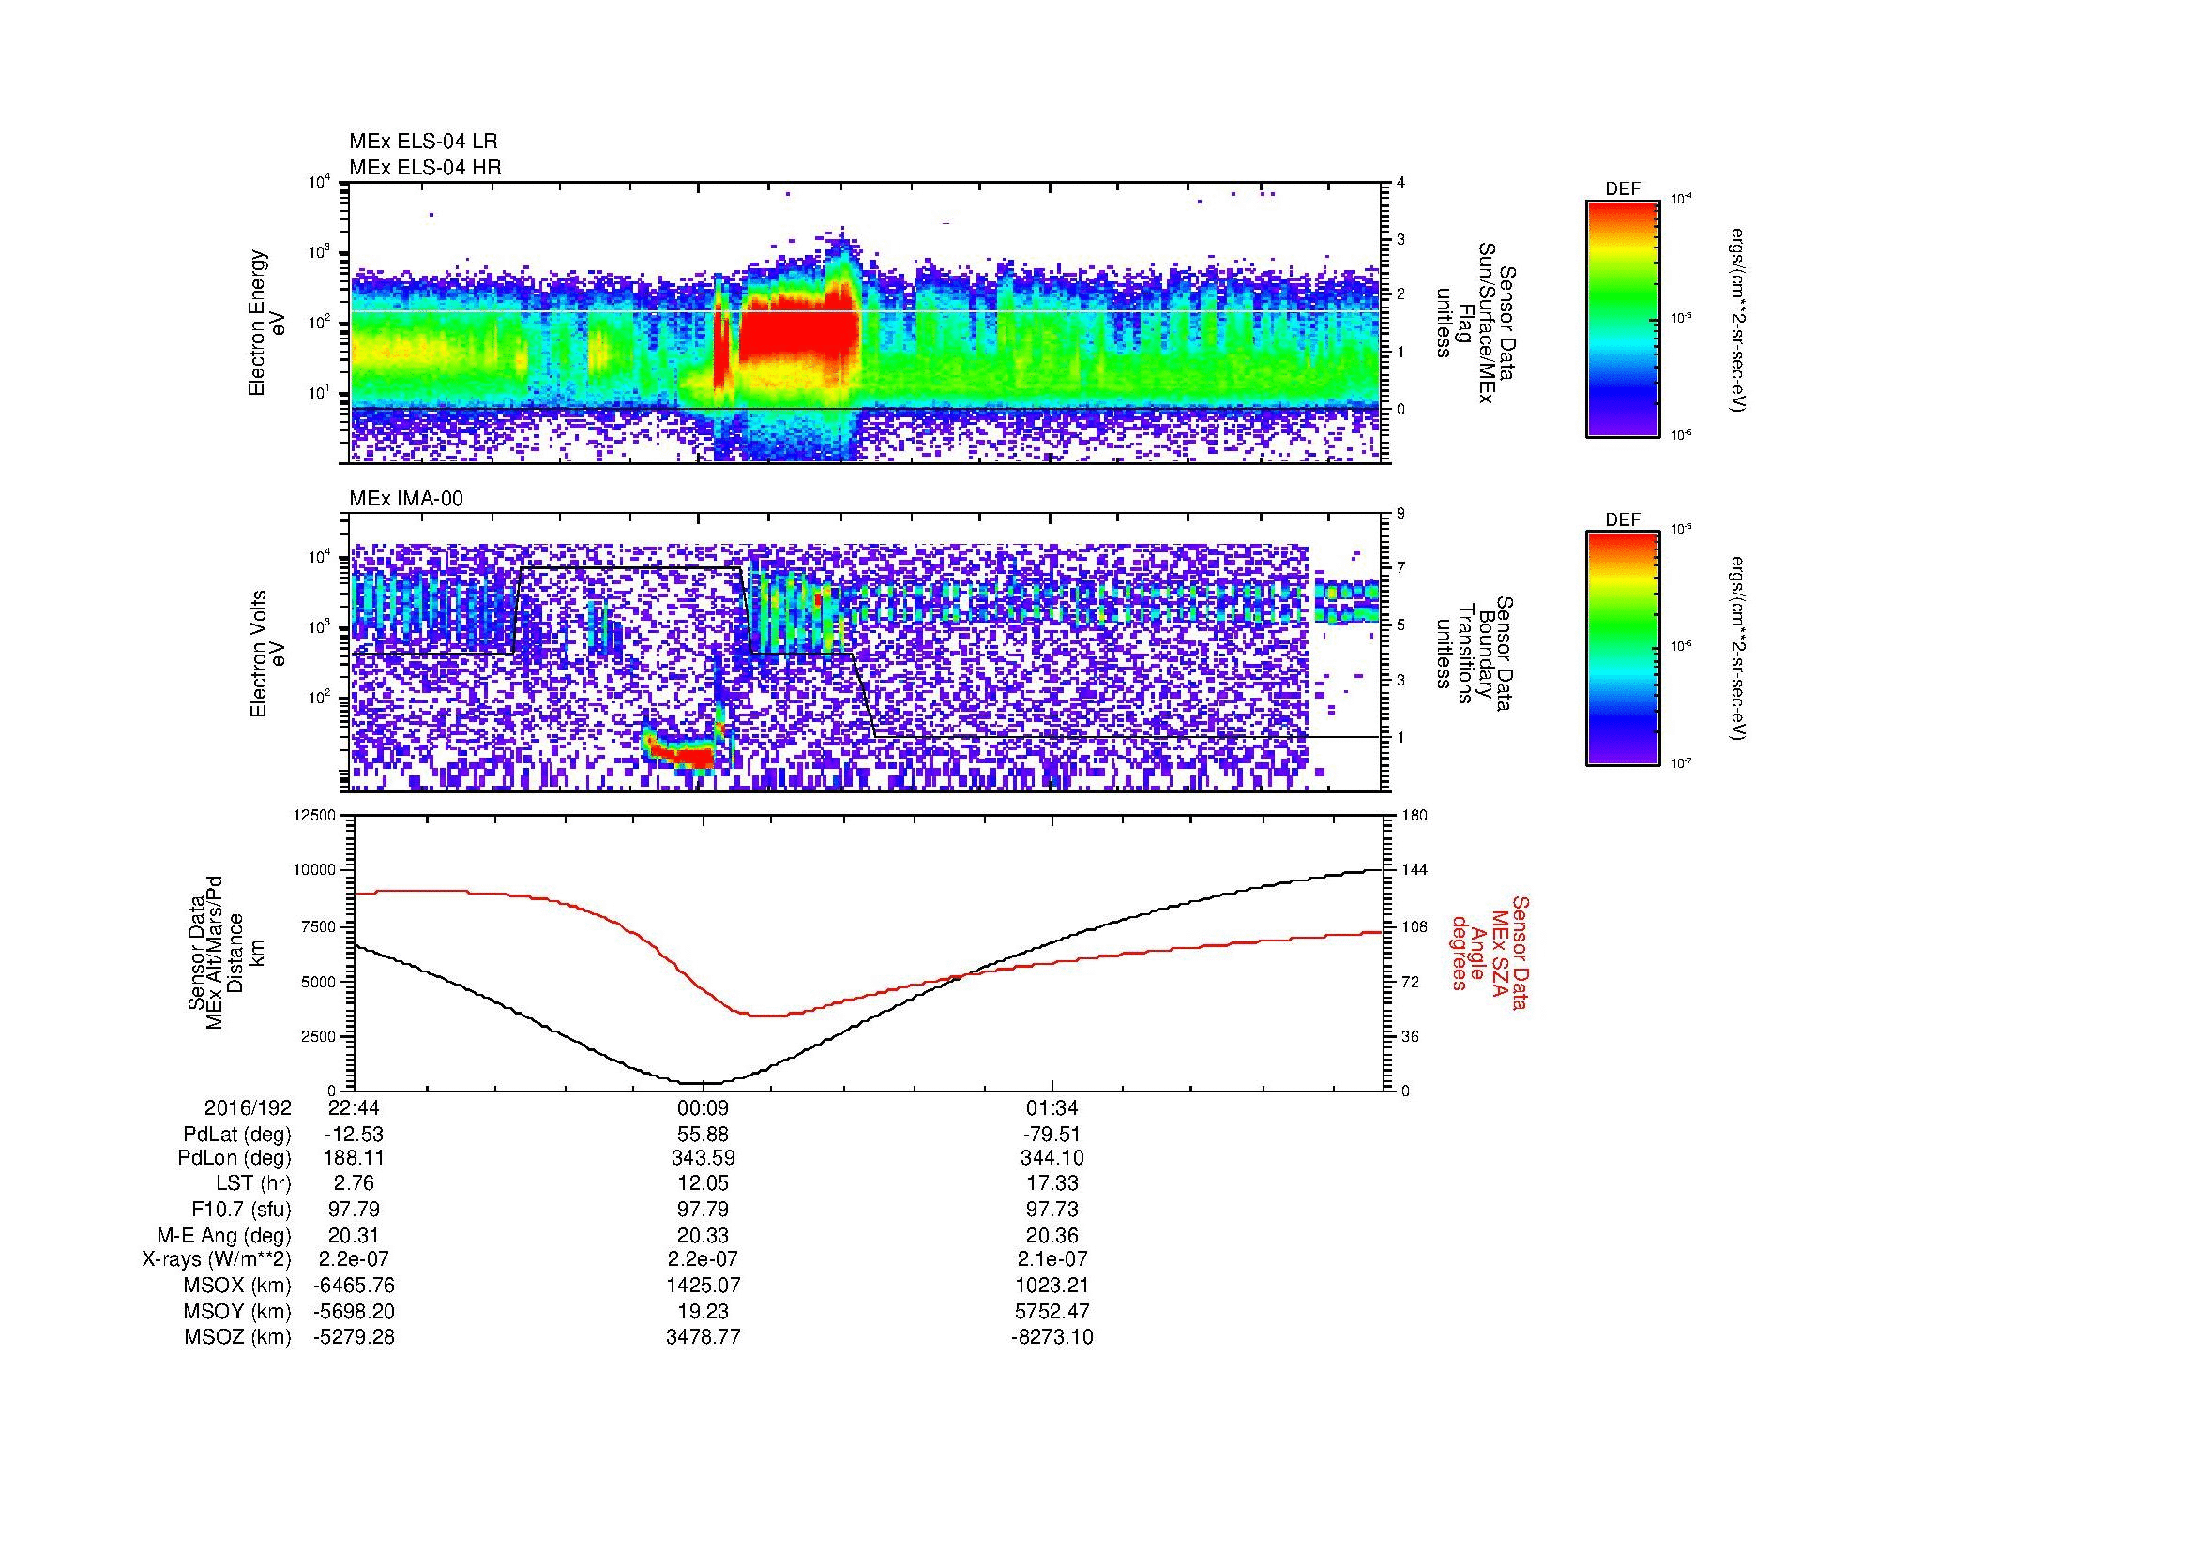This screenshot has width=2194, height=1550.
Task: Click the time tick label '01:34'
Action: (x=1052, y=1108)
